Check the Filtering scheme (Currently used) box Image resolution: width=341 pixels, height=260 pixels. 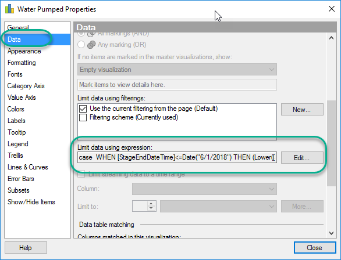(x=83, y=117)
